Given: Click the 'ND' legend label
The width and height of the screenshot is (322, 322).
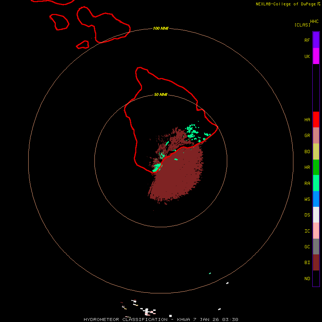Looking at the screenshot, I should coord(307,279).
